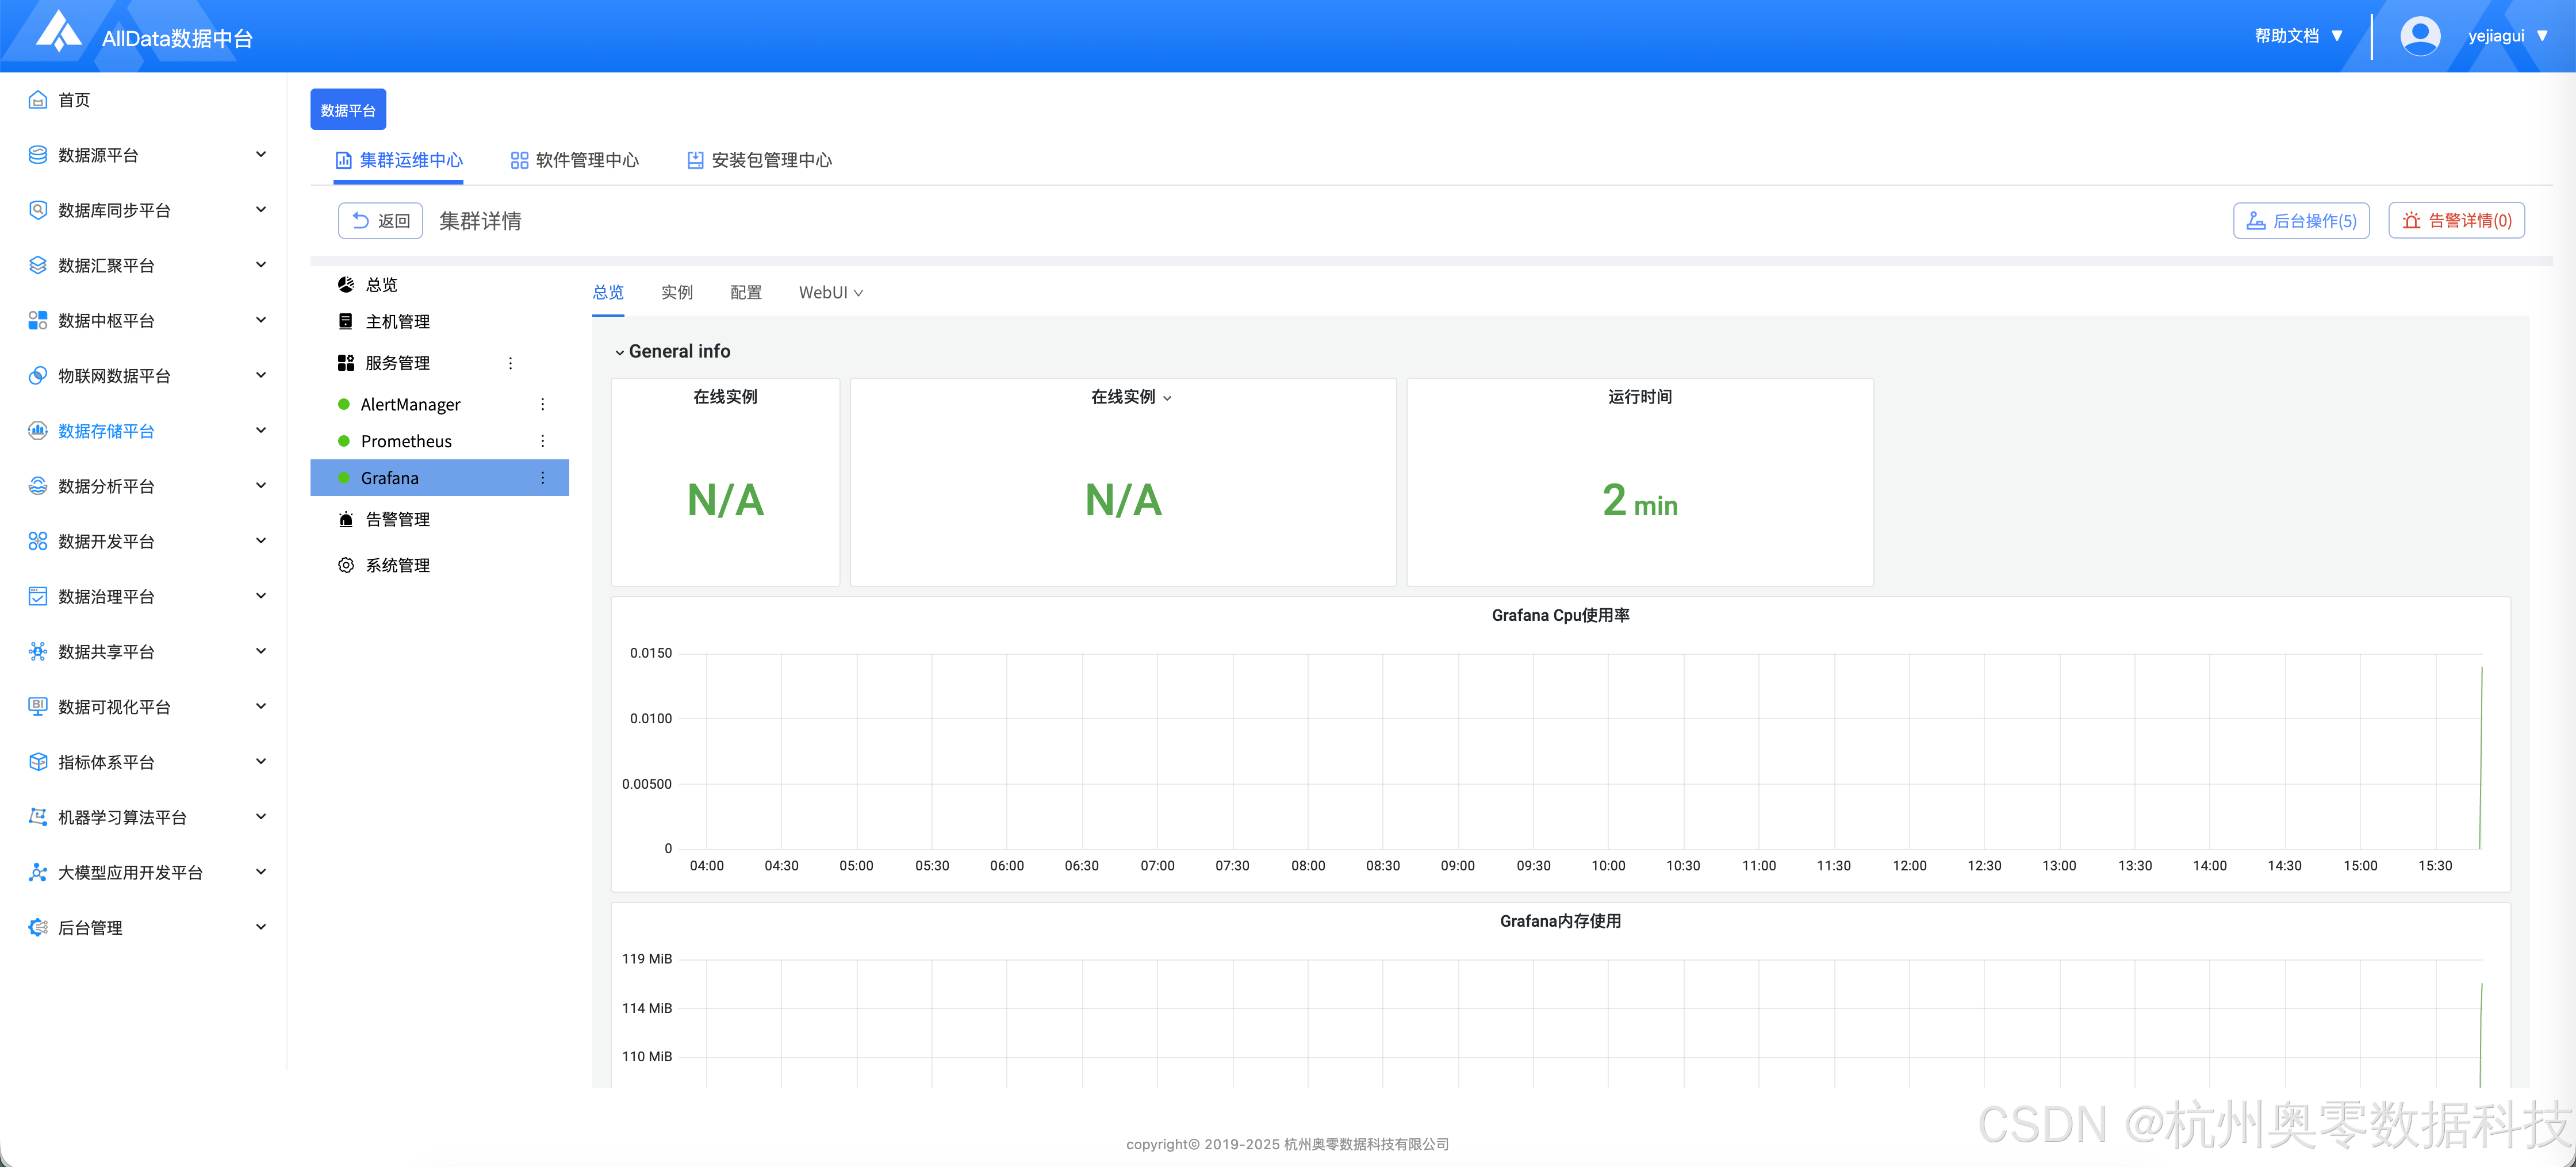Open 服务管理 three-dot menu
The height and width of the screenshot is (1167, 2576).
point(510,363)
